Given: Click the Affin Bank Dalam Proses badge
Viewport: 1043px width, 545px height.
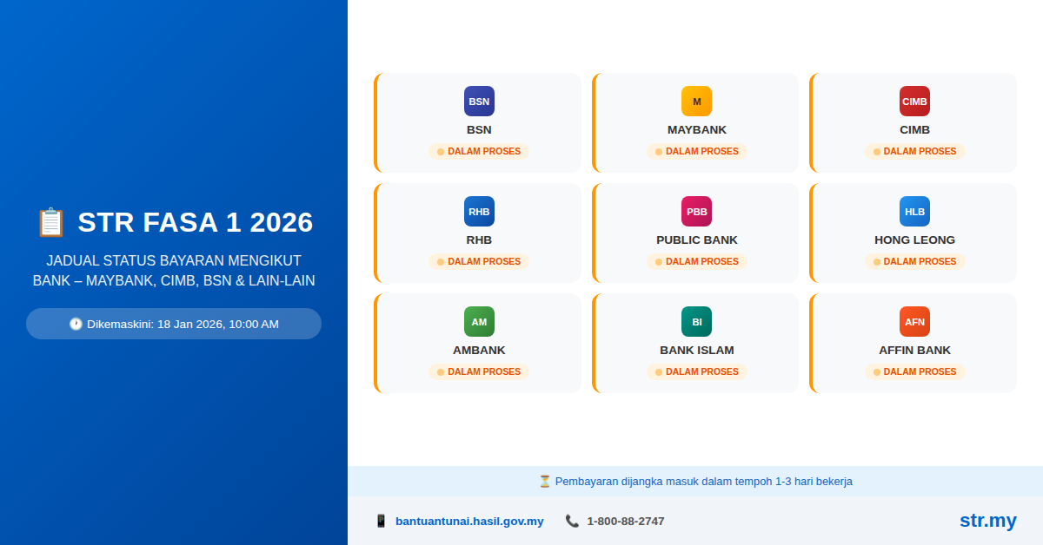Looking at the screenshot, I should (x=914, y=371).
